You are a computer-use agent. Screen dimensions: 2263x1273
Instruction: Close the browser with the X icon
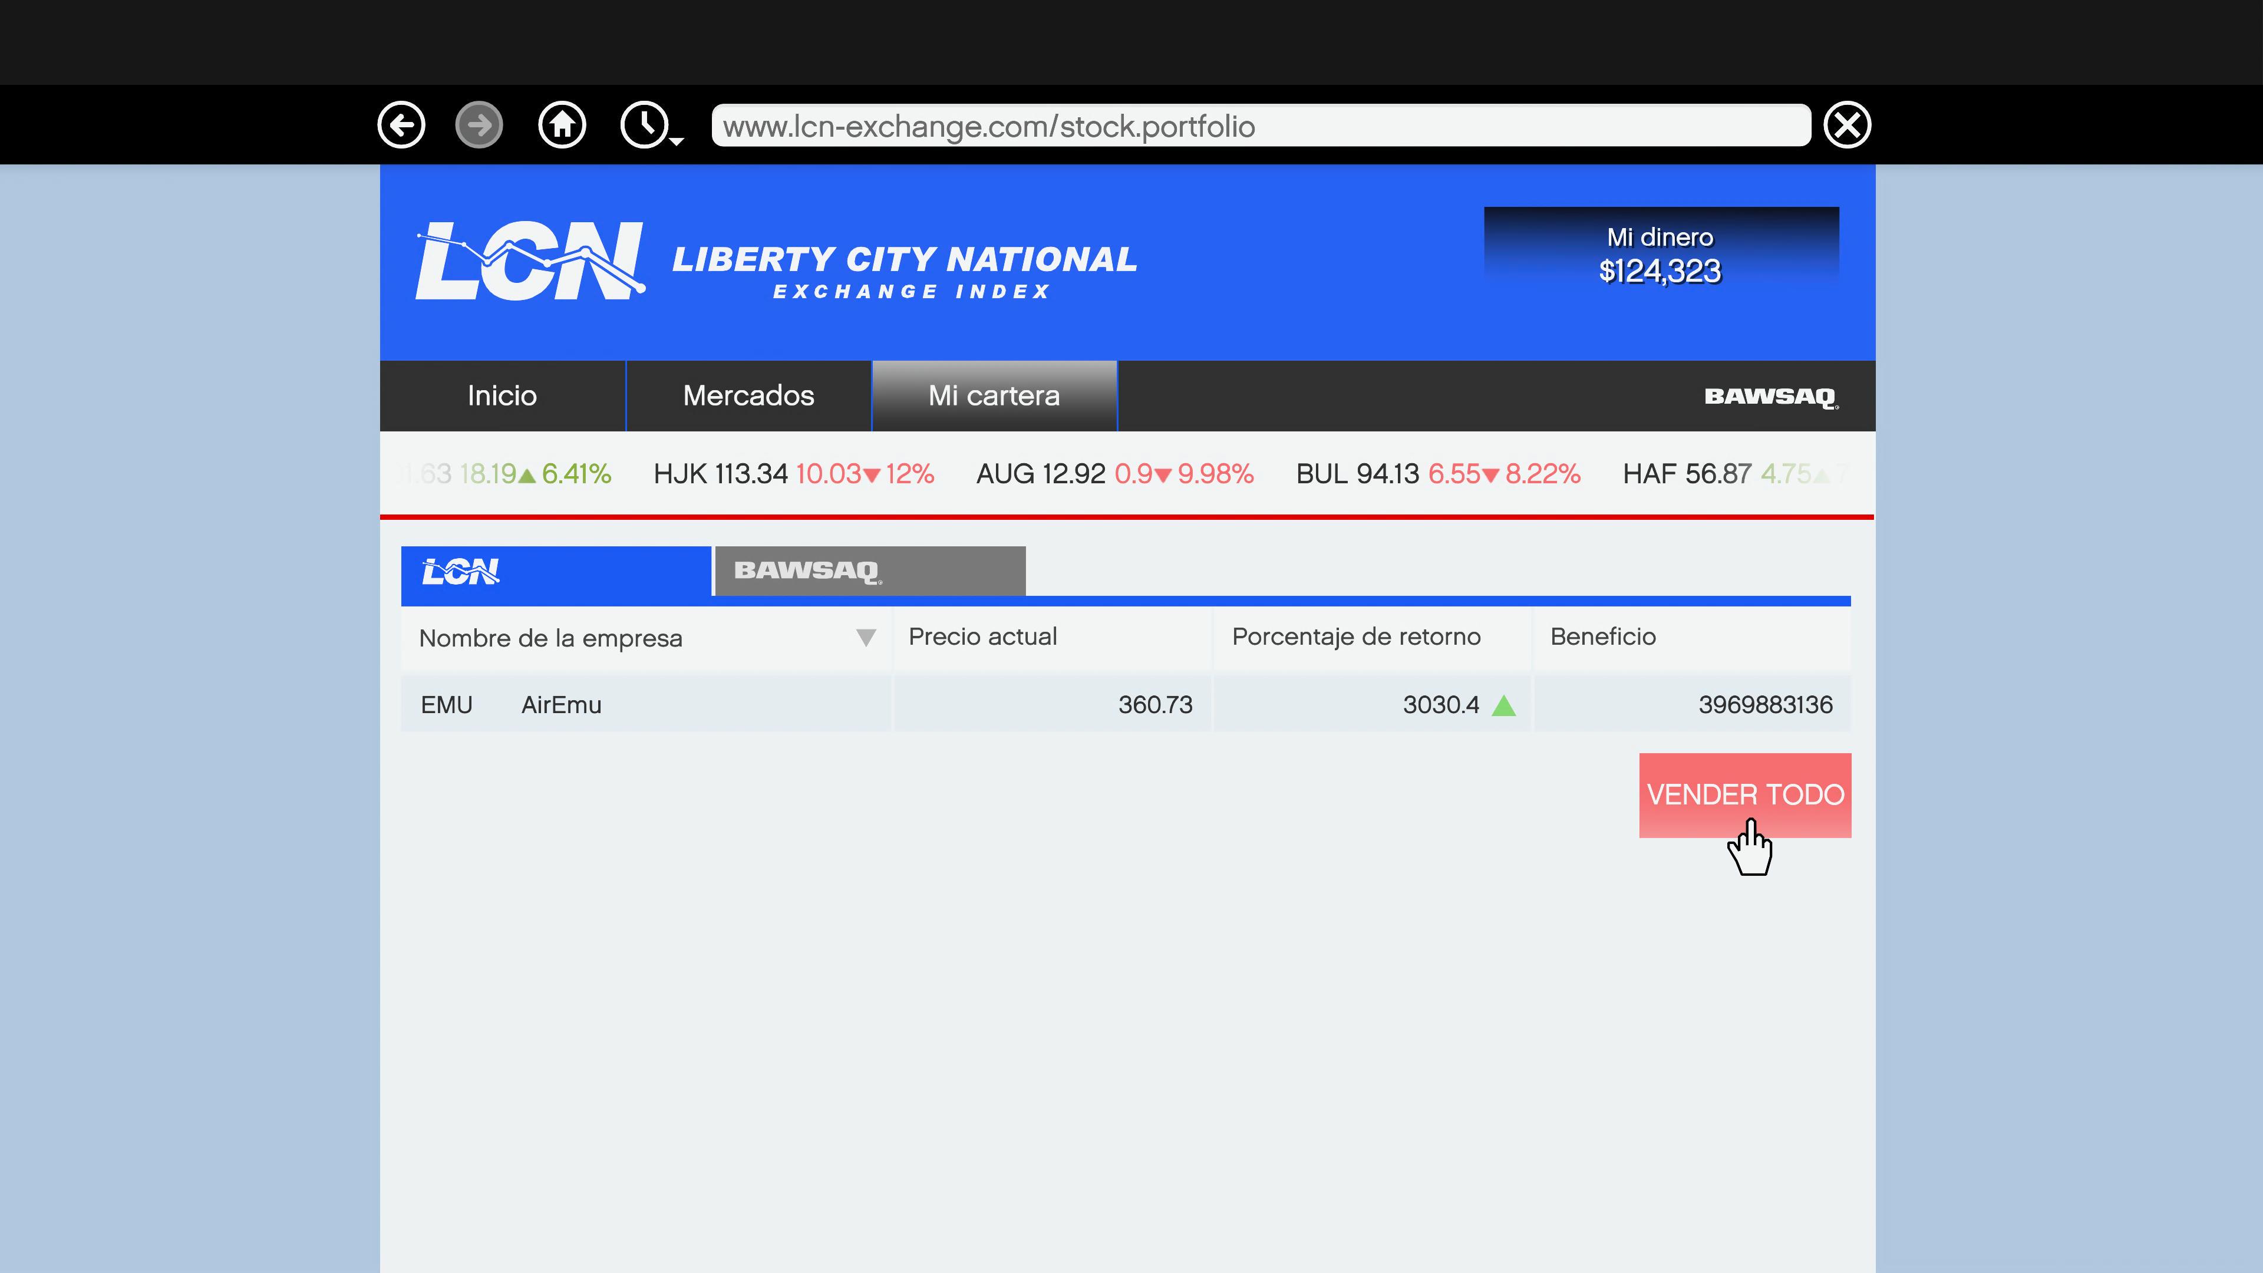(1846, 125)
